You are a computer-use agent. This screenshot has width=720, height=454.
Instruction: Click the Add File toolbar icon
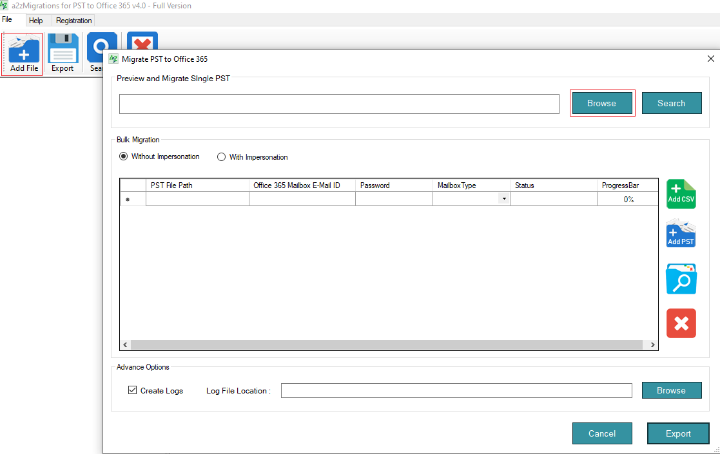23,53
